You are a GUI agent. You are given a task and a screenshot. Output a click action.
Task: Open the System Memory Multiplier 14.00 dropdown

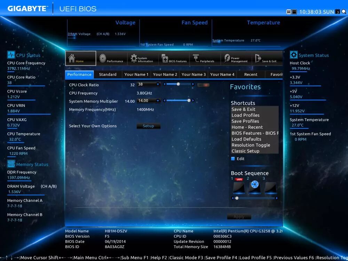tap(149, 101)
